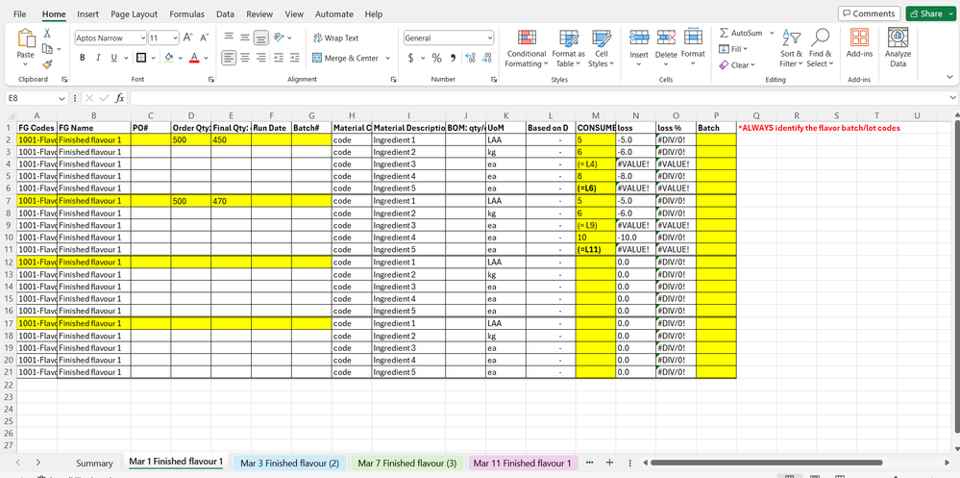The image size is (960, 478).
Task: Click Analyze Data
Action: [898, 48]
